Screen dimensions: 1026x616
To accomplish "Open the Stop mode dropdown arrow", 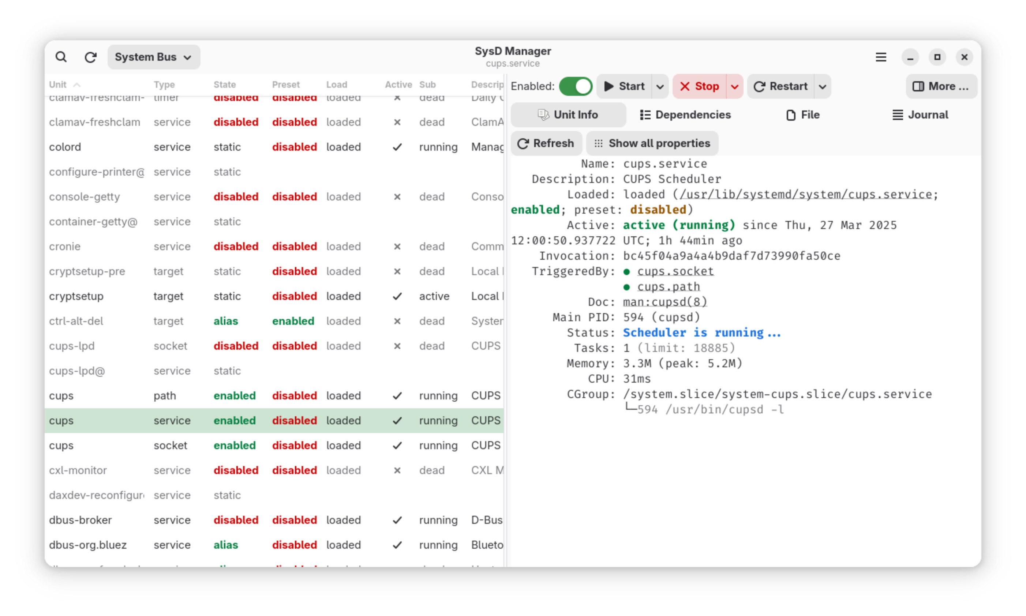I will (x=734, y=87).
